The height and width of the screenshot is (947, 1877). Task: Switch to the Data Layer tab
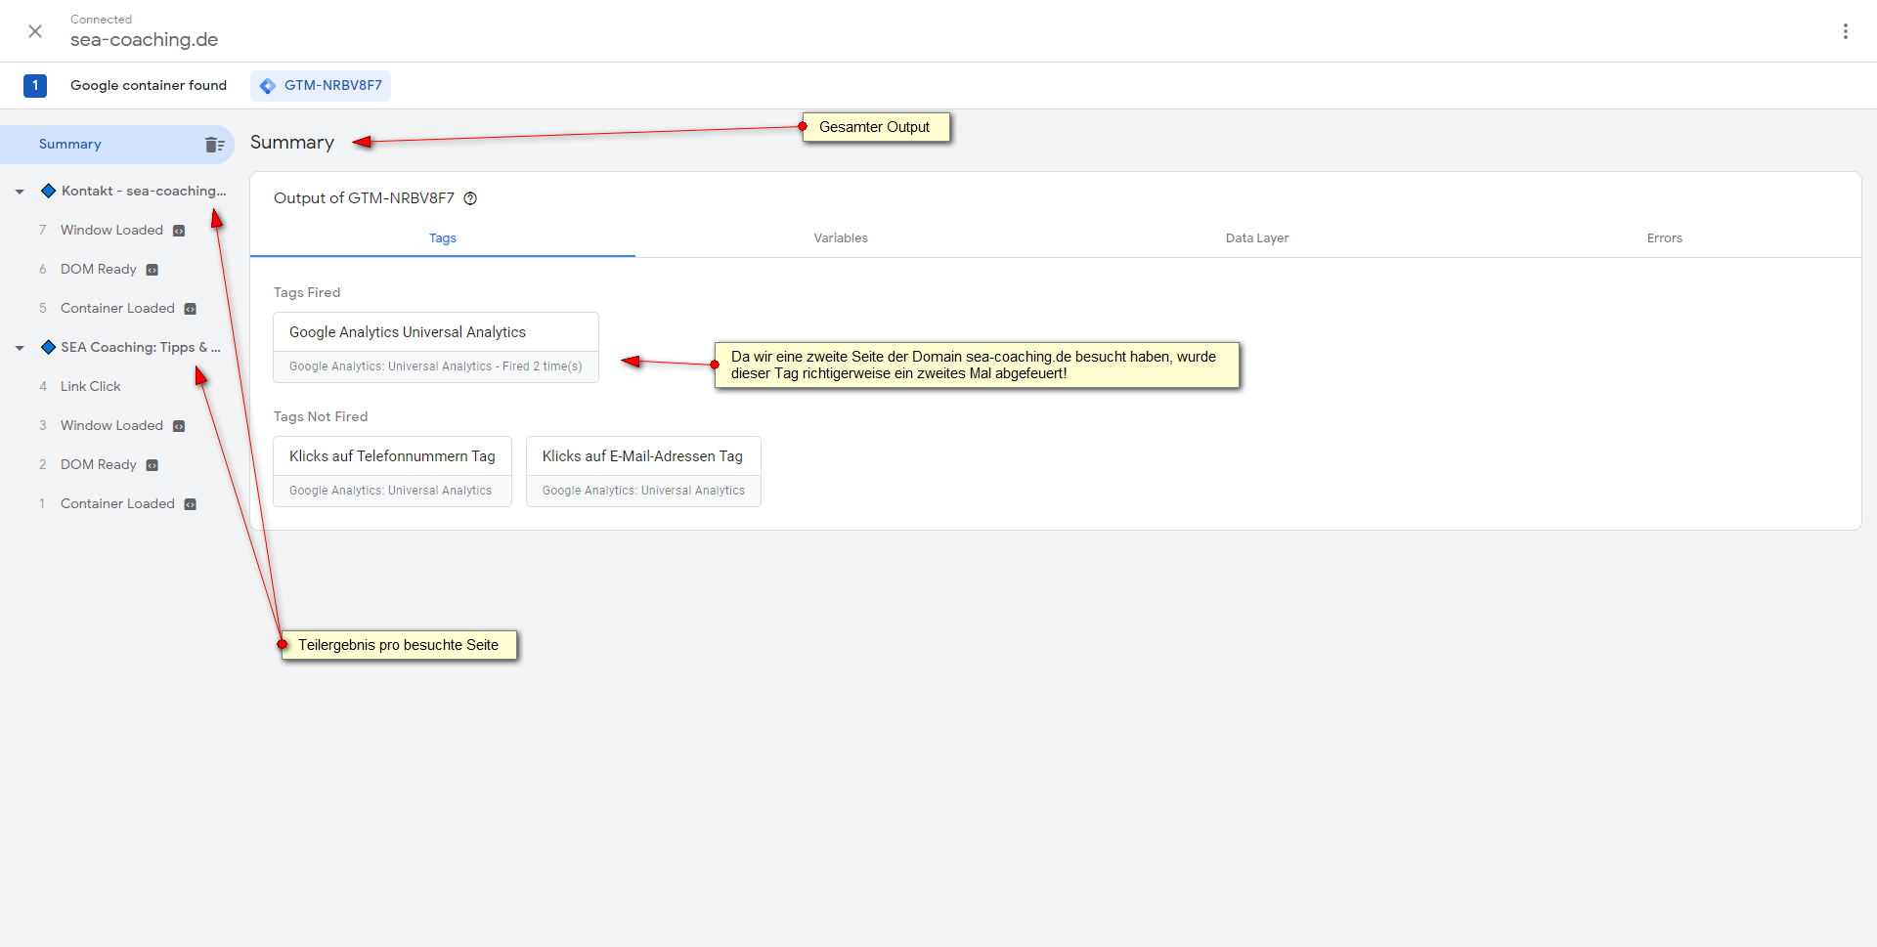point(1257,238)
